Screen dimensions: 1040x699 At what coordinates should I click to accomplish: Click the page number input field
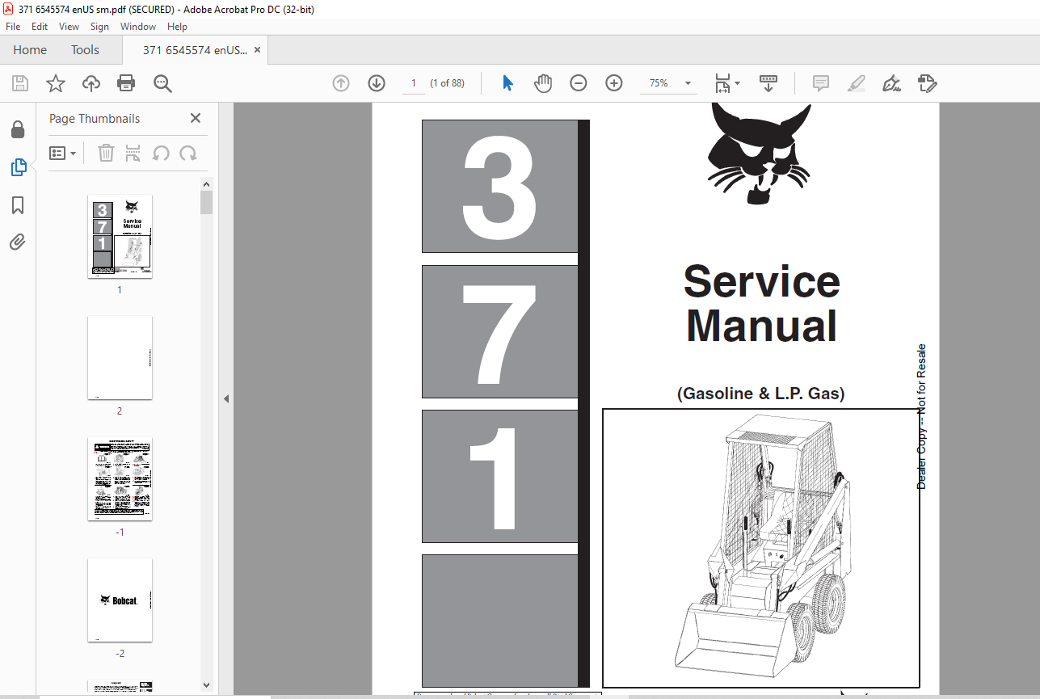[413, 83]
